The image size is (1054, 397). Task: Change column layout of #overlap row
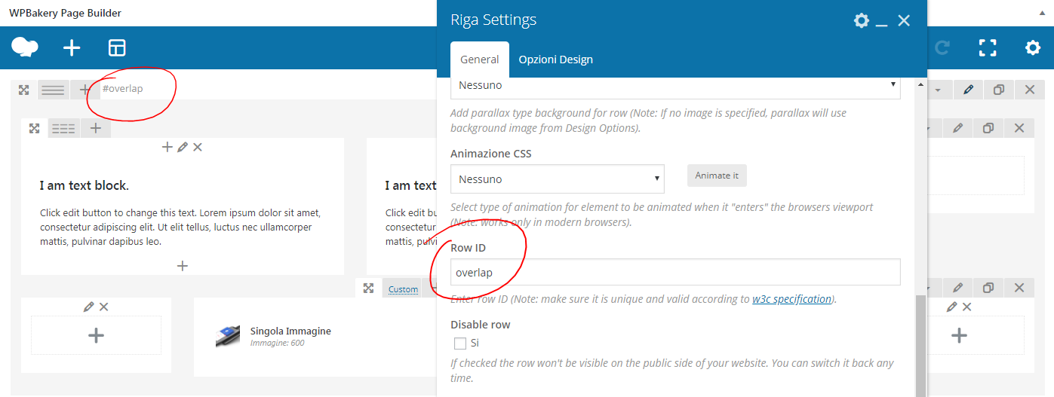53,90
